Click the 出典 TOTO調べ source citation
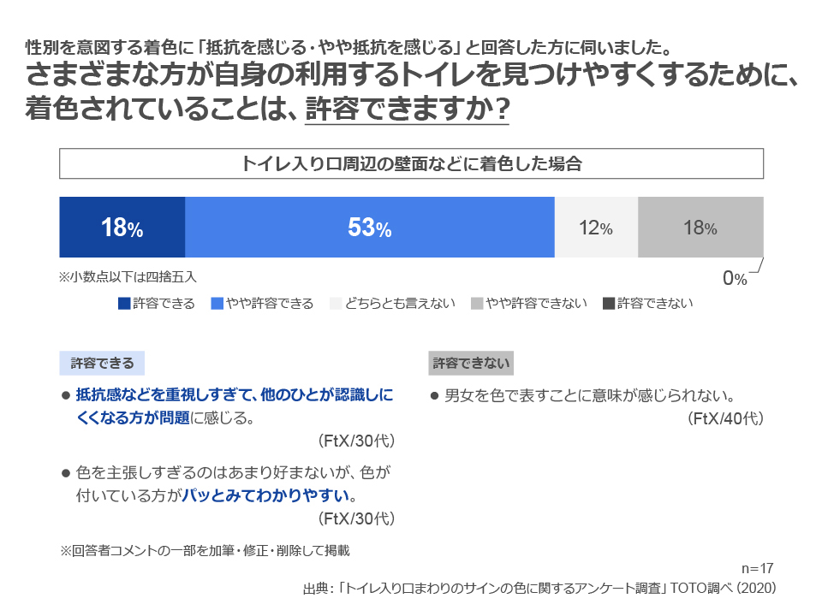This screenshot has height=616, width=822. click(539, 589)
